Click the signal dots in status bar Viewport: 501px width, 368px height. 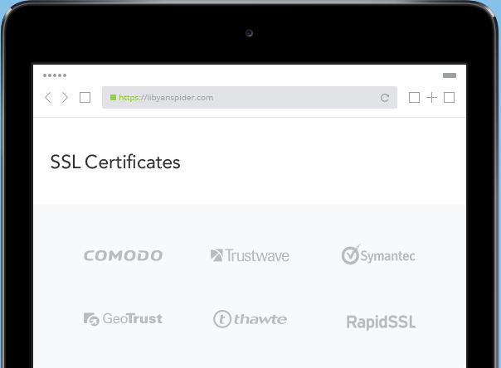[55, 75]
